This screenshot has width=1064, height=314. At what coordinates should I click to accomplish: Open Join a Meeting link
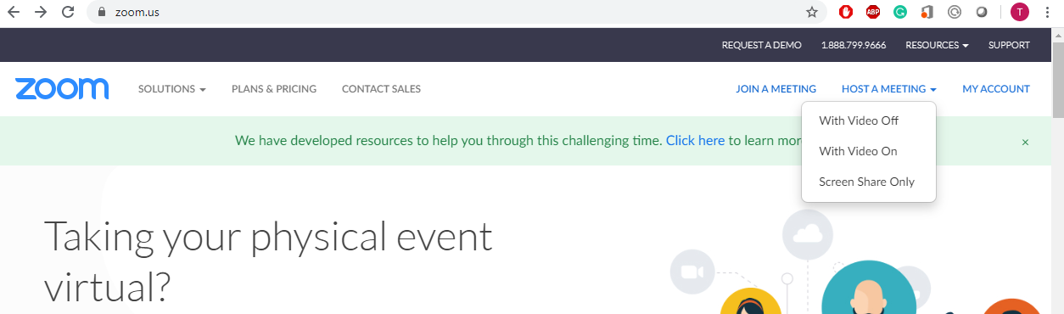(776, 89)
